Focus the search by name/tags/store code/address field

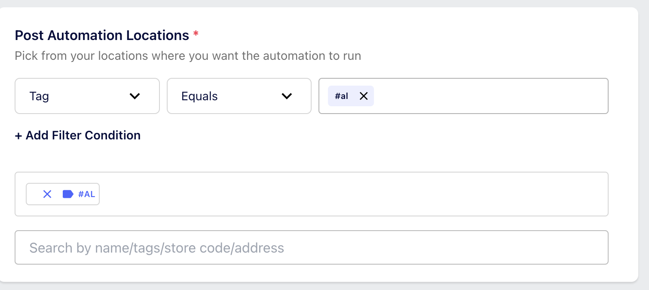(312, 247)
